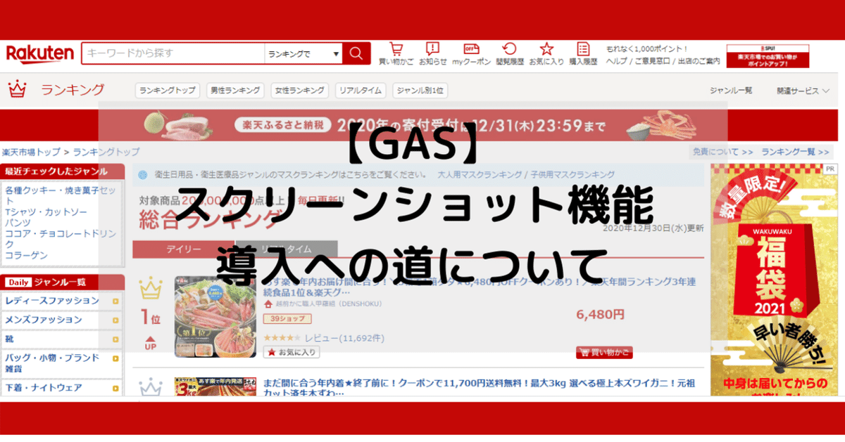
Task: Open recent genre 各種クッキー・焼き菓子セット
Action: [x=60, y=195]
